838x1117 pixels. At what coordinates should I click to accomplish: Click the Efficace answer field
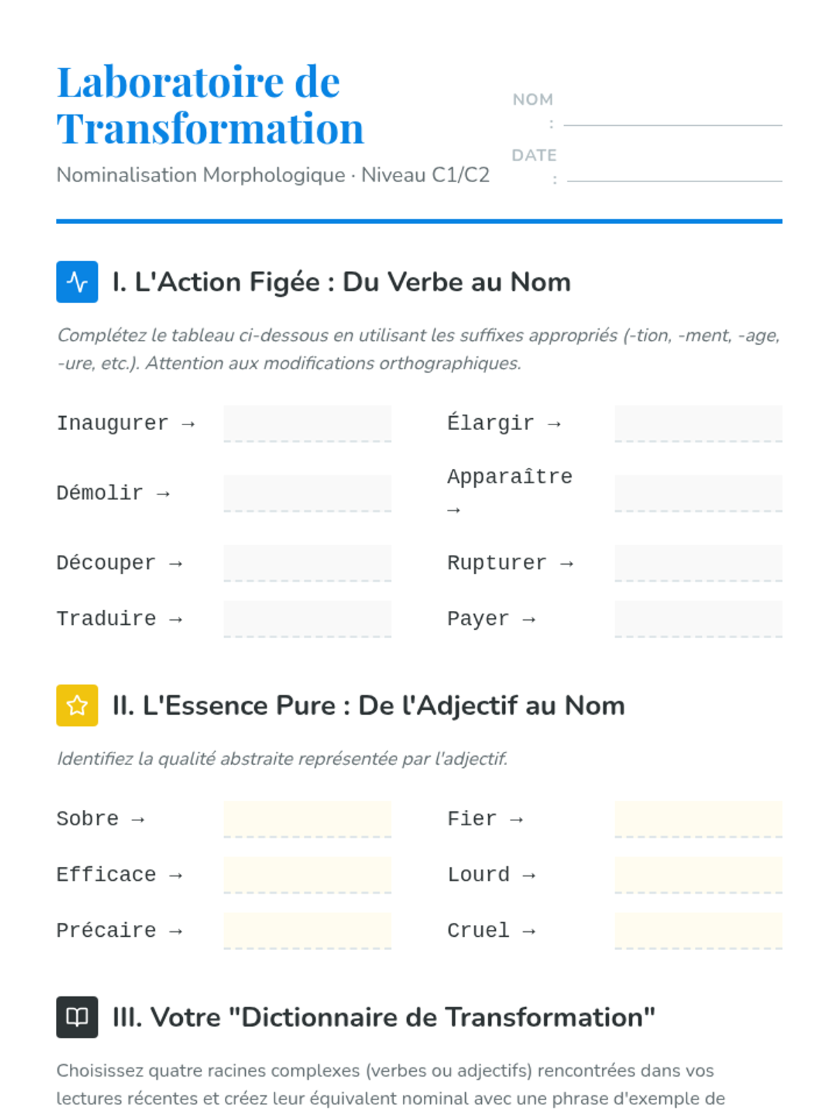click(x=307, y=874)
